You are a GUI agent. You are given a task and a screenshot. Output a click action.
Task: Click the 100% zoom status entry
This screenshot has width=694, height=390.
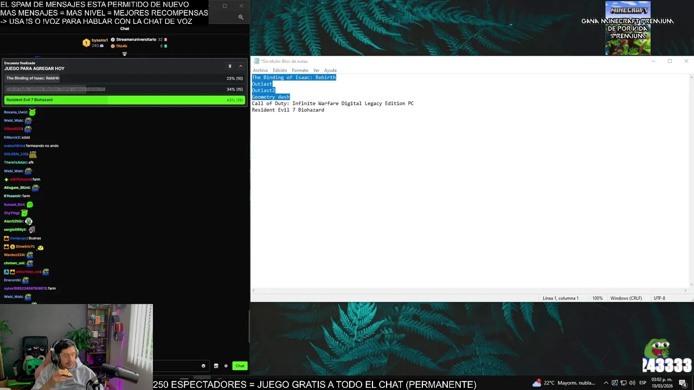click(597, 298)
